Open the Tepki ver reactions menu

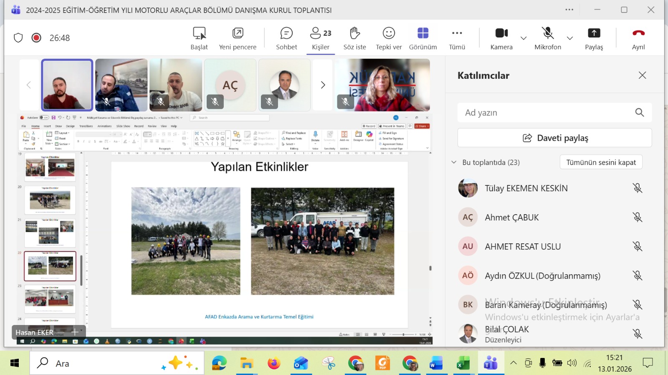point(389,38)
